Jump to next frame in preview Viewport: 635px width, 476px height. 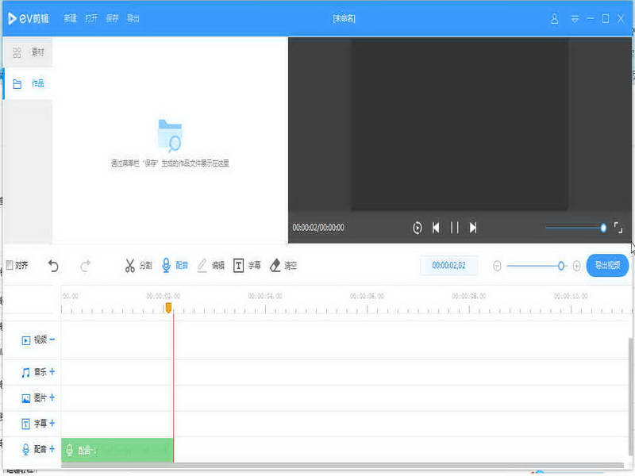click(x=473, y=228)
